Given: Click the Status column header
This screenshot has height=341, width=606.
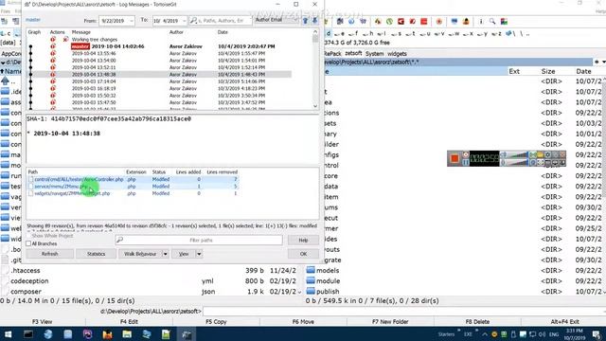Looking at the screenshot, I should pos(159,172).
